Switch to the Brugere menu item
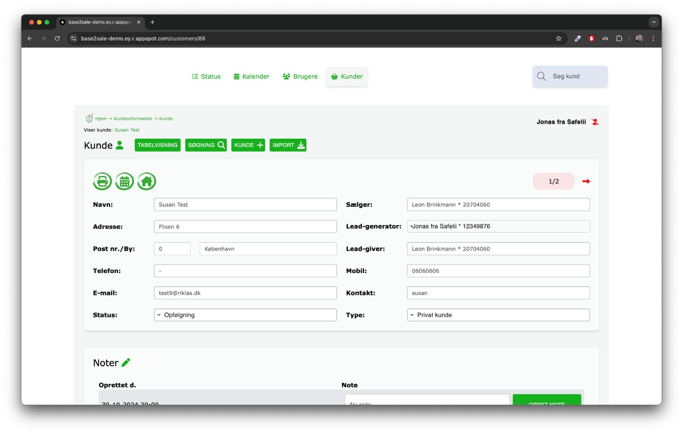The image size is (683, 433). (300, 77)
